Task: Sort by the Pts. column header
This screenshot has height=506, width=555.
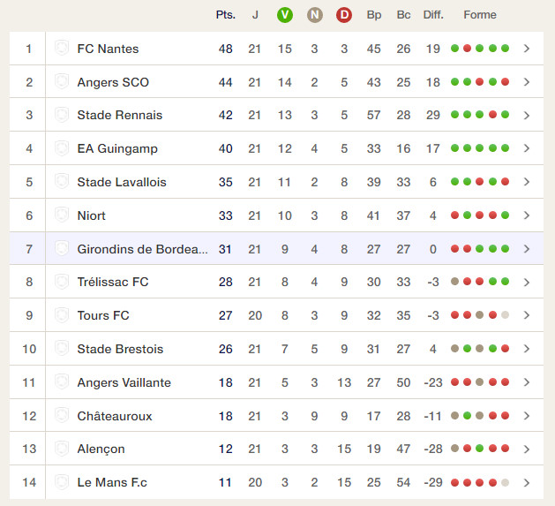Action: point(226,15)
